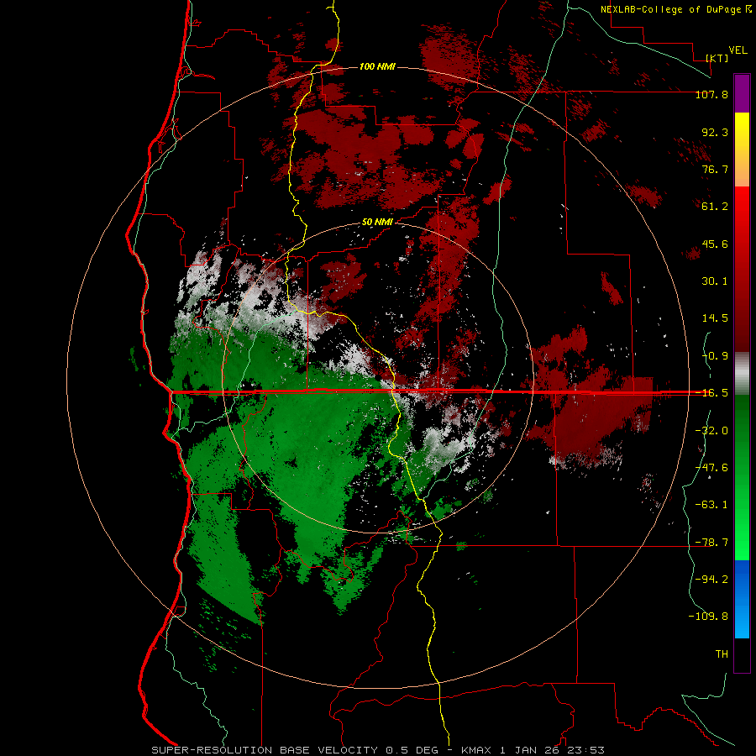The height and width of the screenshot is (756, 756).
Task: Click the 14.5 legend value
Action: pos(715,318)
